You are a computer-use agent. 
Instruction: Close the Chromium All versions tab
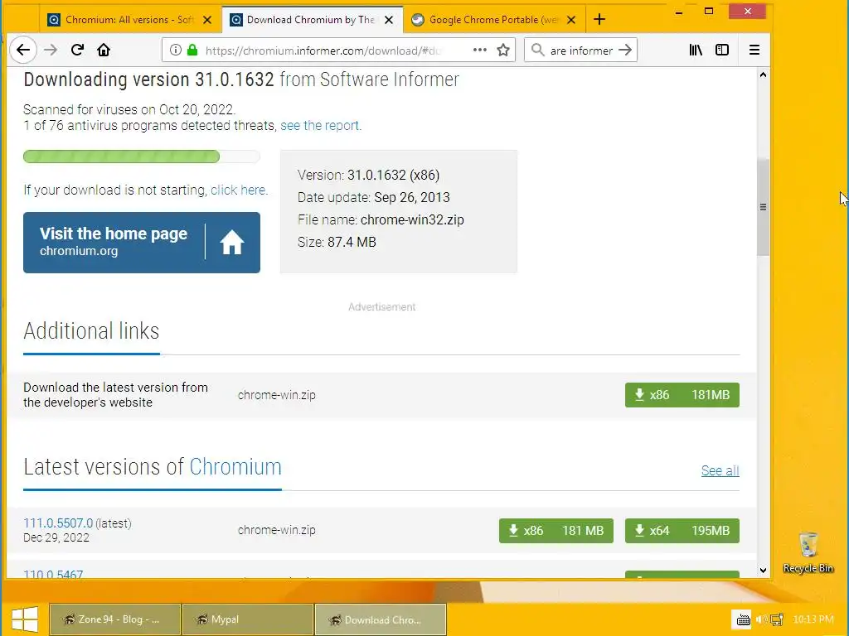(x=206, y=20)
